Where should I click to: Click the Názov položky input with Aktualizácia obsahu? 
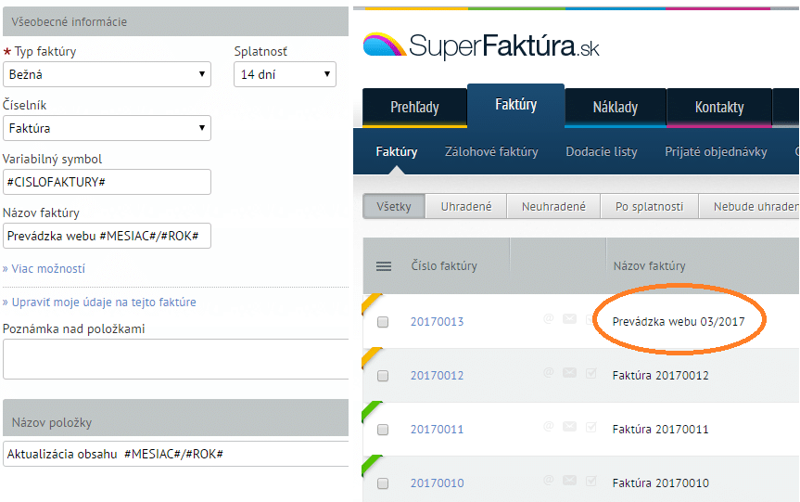pyautogui.click(x=176, y=454)
